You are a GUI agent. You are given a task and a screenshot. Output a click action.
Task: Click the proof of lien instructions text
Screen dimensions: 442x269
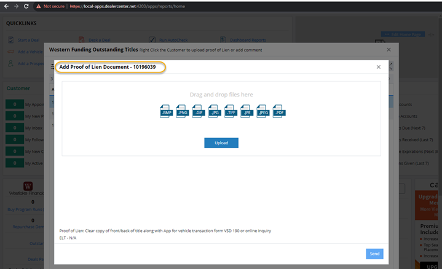coord(165,231)
